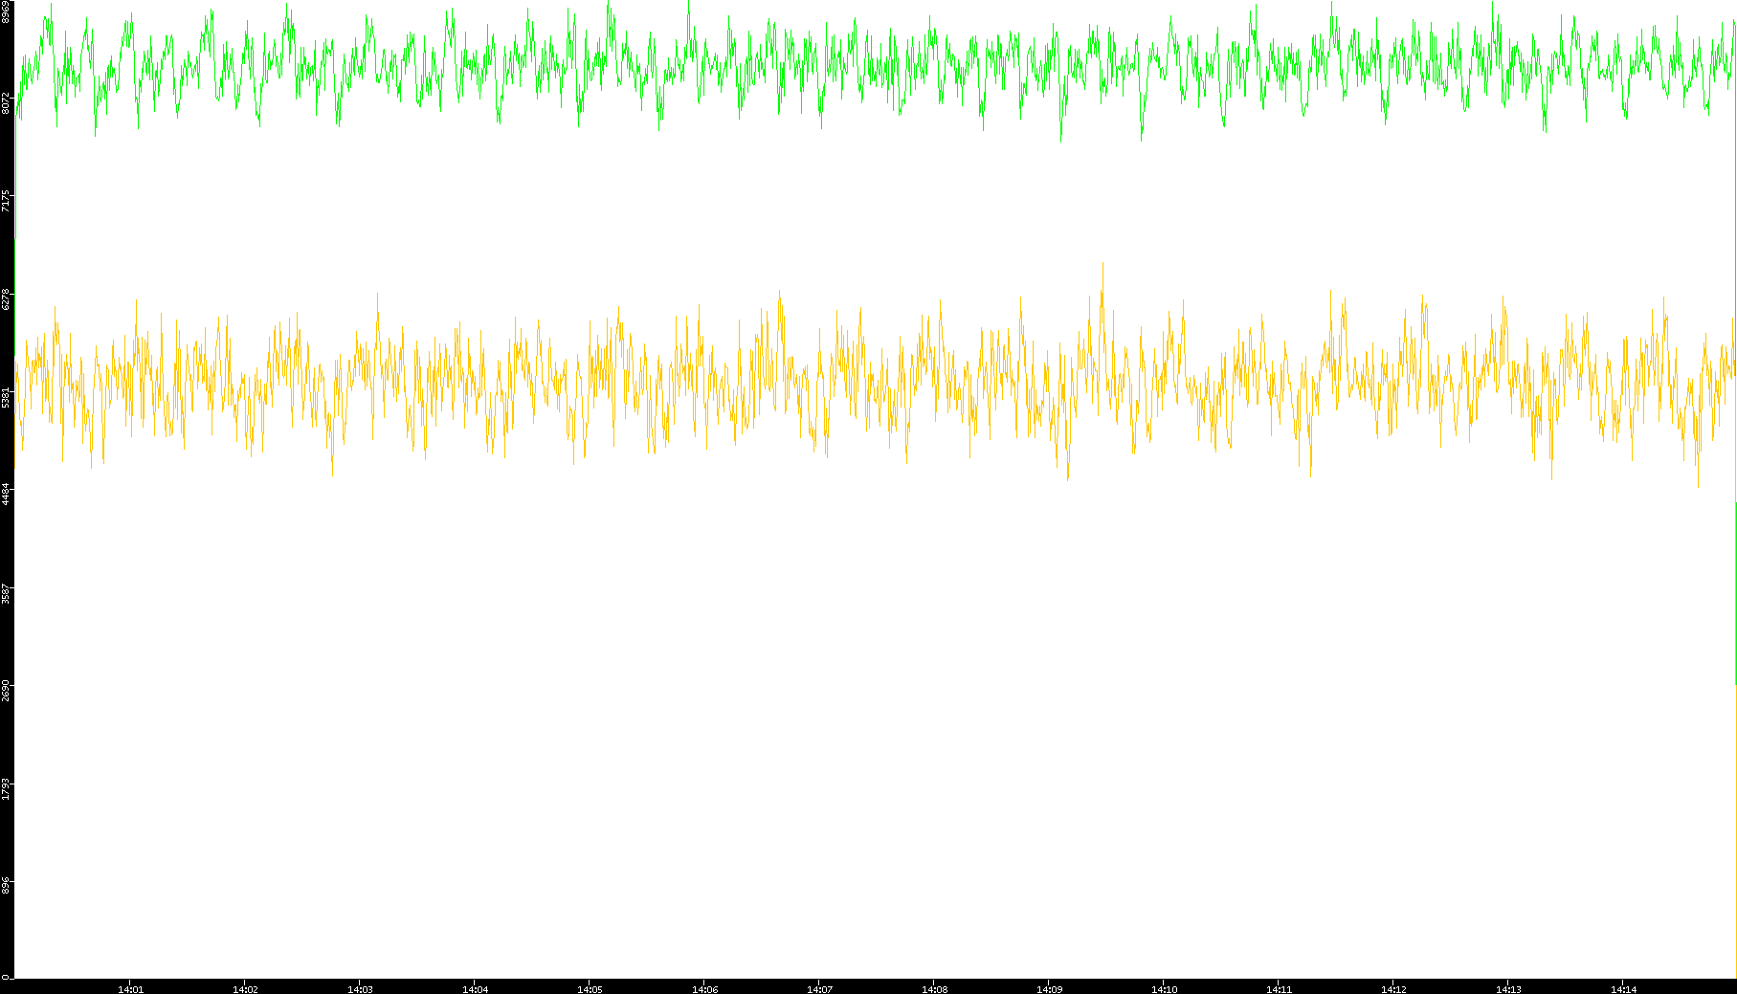1737x994 pixels.
Task: Click the 5381 value on the vertical axis
Action: click(7, 398)
